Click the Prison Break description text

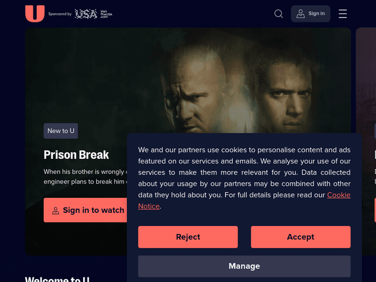coord(85,177)
